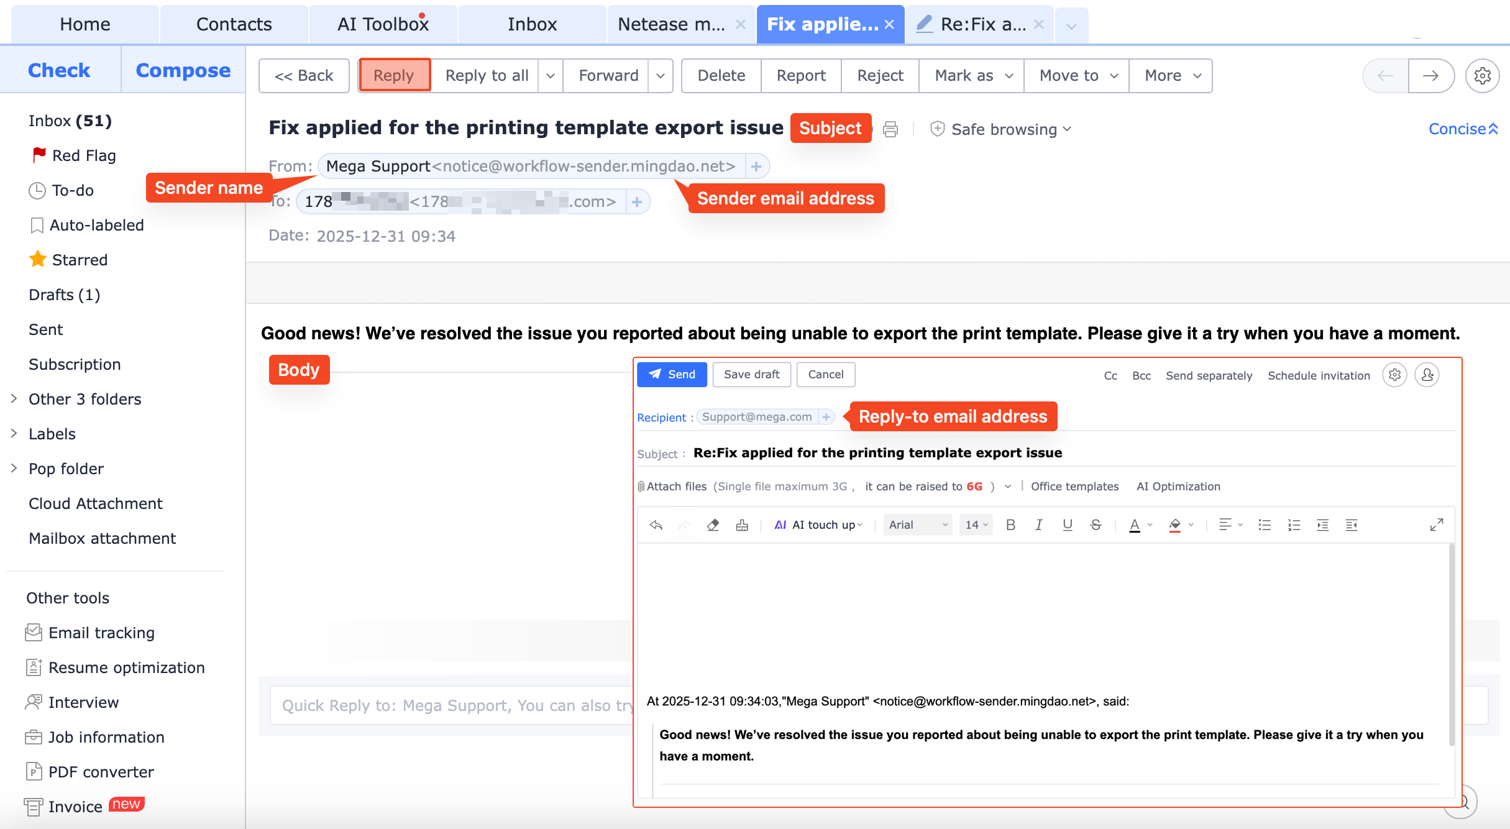The height and width of the screenshot is (829, 1510).
Task: Insert a numbered list
Action: 1294,525
